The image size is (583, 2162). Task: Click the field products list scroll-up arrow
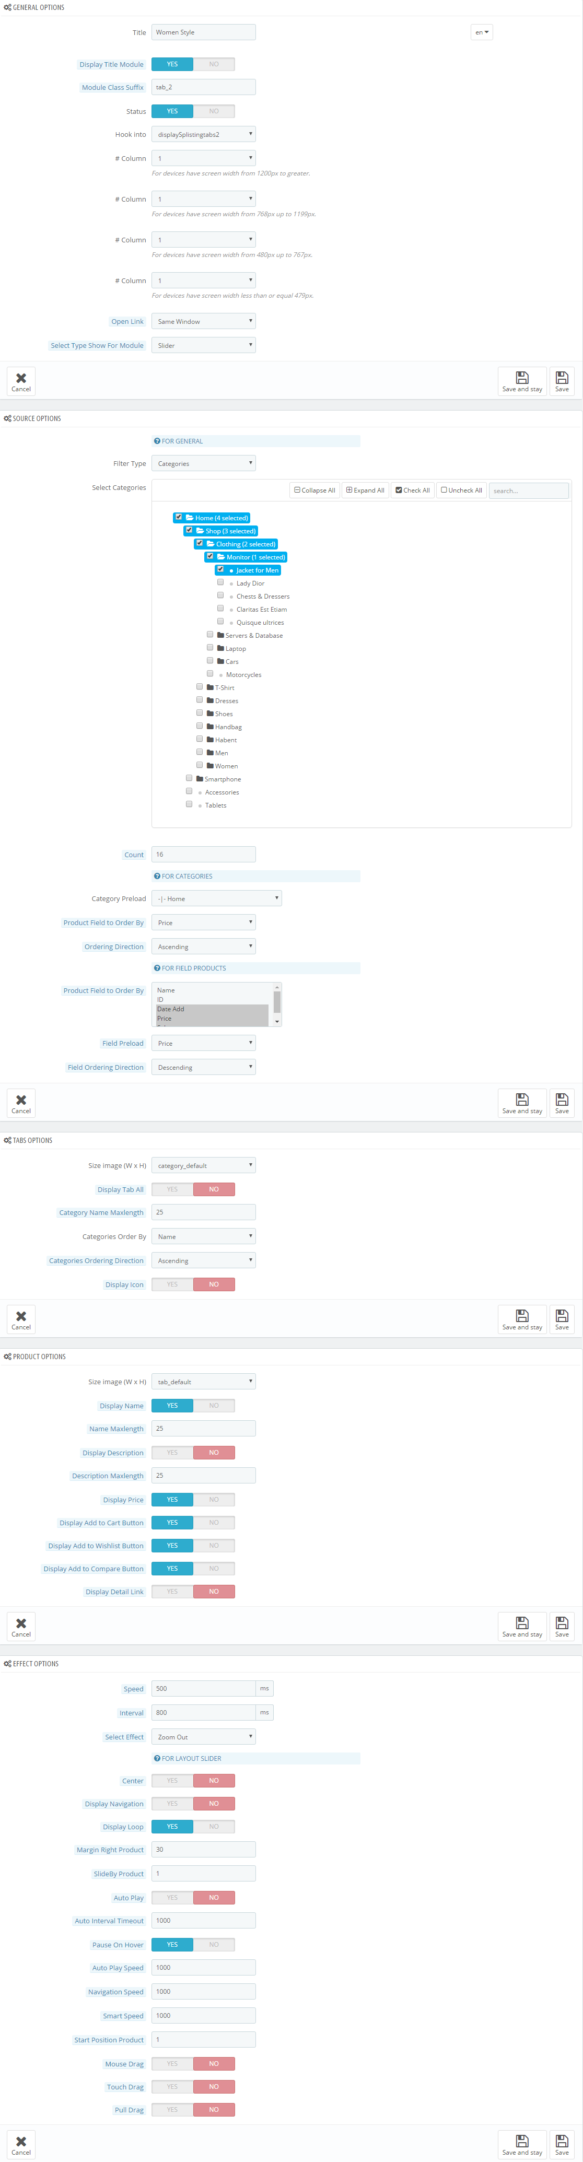coord(277,987)
